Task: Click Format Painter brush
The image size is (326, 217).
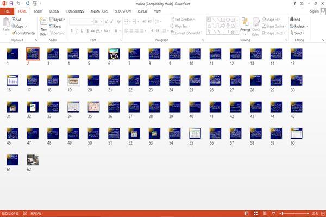Action: point(23,33)
